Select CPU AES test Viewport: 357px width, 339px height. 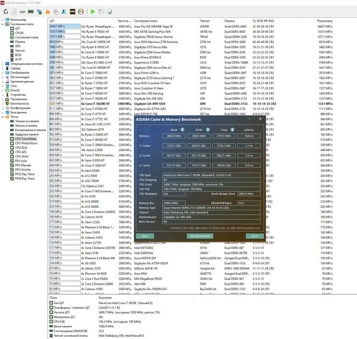pyautogui.click(x=21, y=152)
